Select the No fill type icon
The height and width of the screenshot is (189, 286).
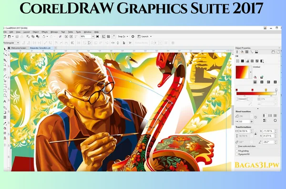point(237,61)
